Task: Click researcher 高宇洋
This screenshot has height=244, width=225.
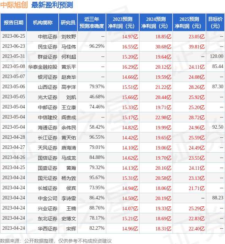Action: 69,87
